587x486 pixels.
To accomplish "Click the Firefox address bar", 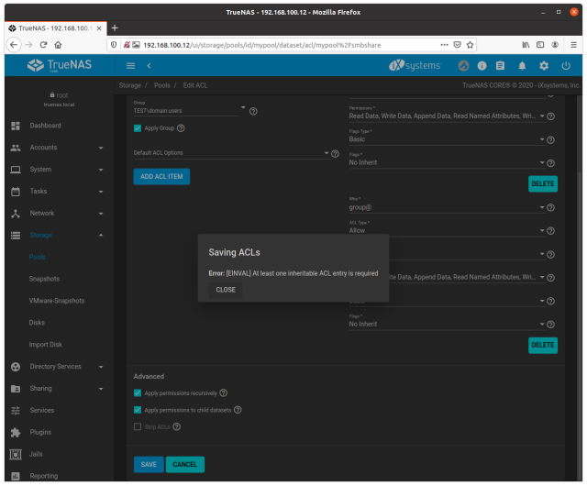I will click(275, 44).
